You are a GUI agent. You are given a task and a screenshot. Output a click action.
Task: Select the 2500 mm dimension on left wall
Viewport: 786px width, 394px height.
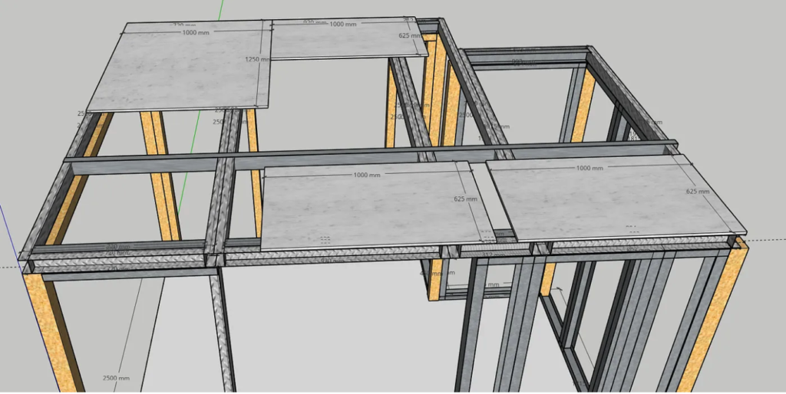(x=117, y=378)
